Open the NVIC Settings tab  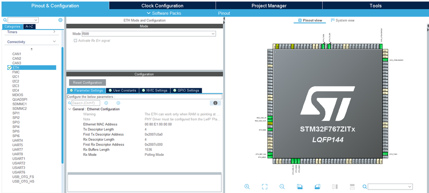(x=155, y=90)
